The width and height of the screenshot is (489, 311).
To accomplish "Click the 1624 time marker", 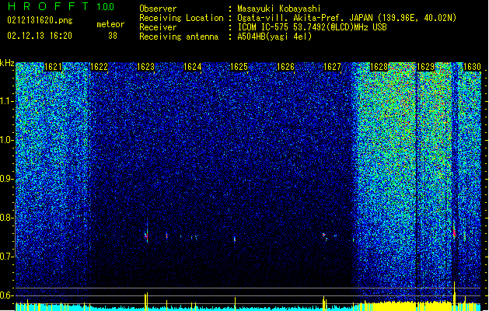I will pyautogui.click(x=193, y=67).
